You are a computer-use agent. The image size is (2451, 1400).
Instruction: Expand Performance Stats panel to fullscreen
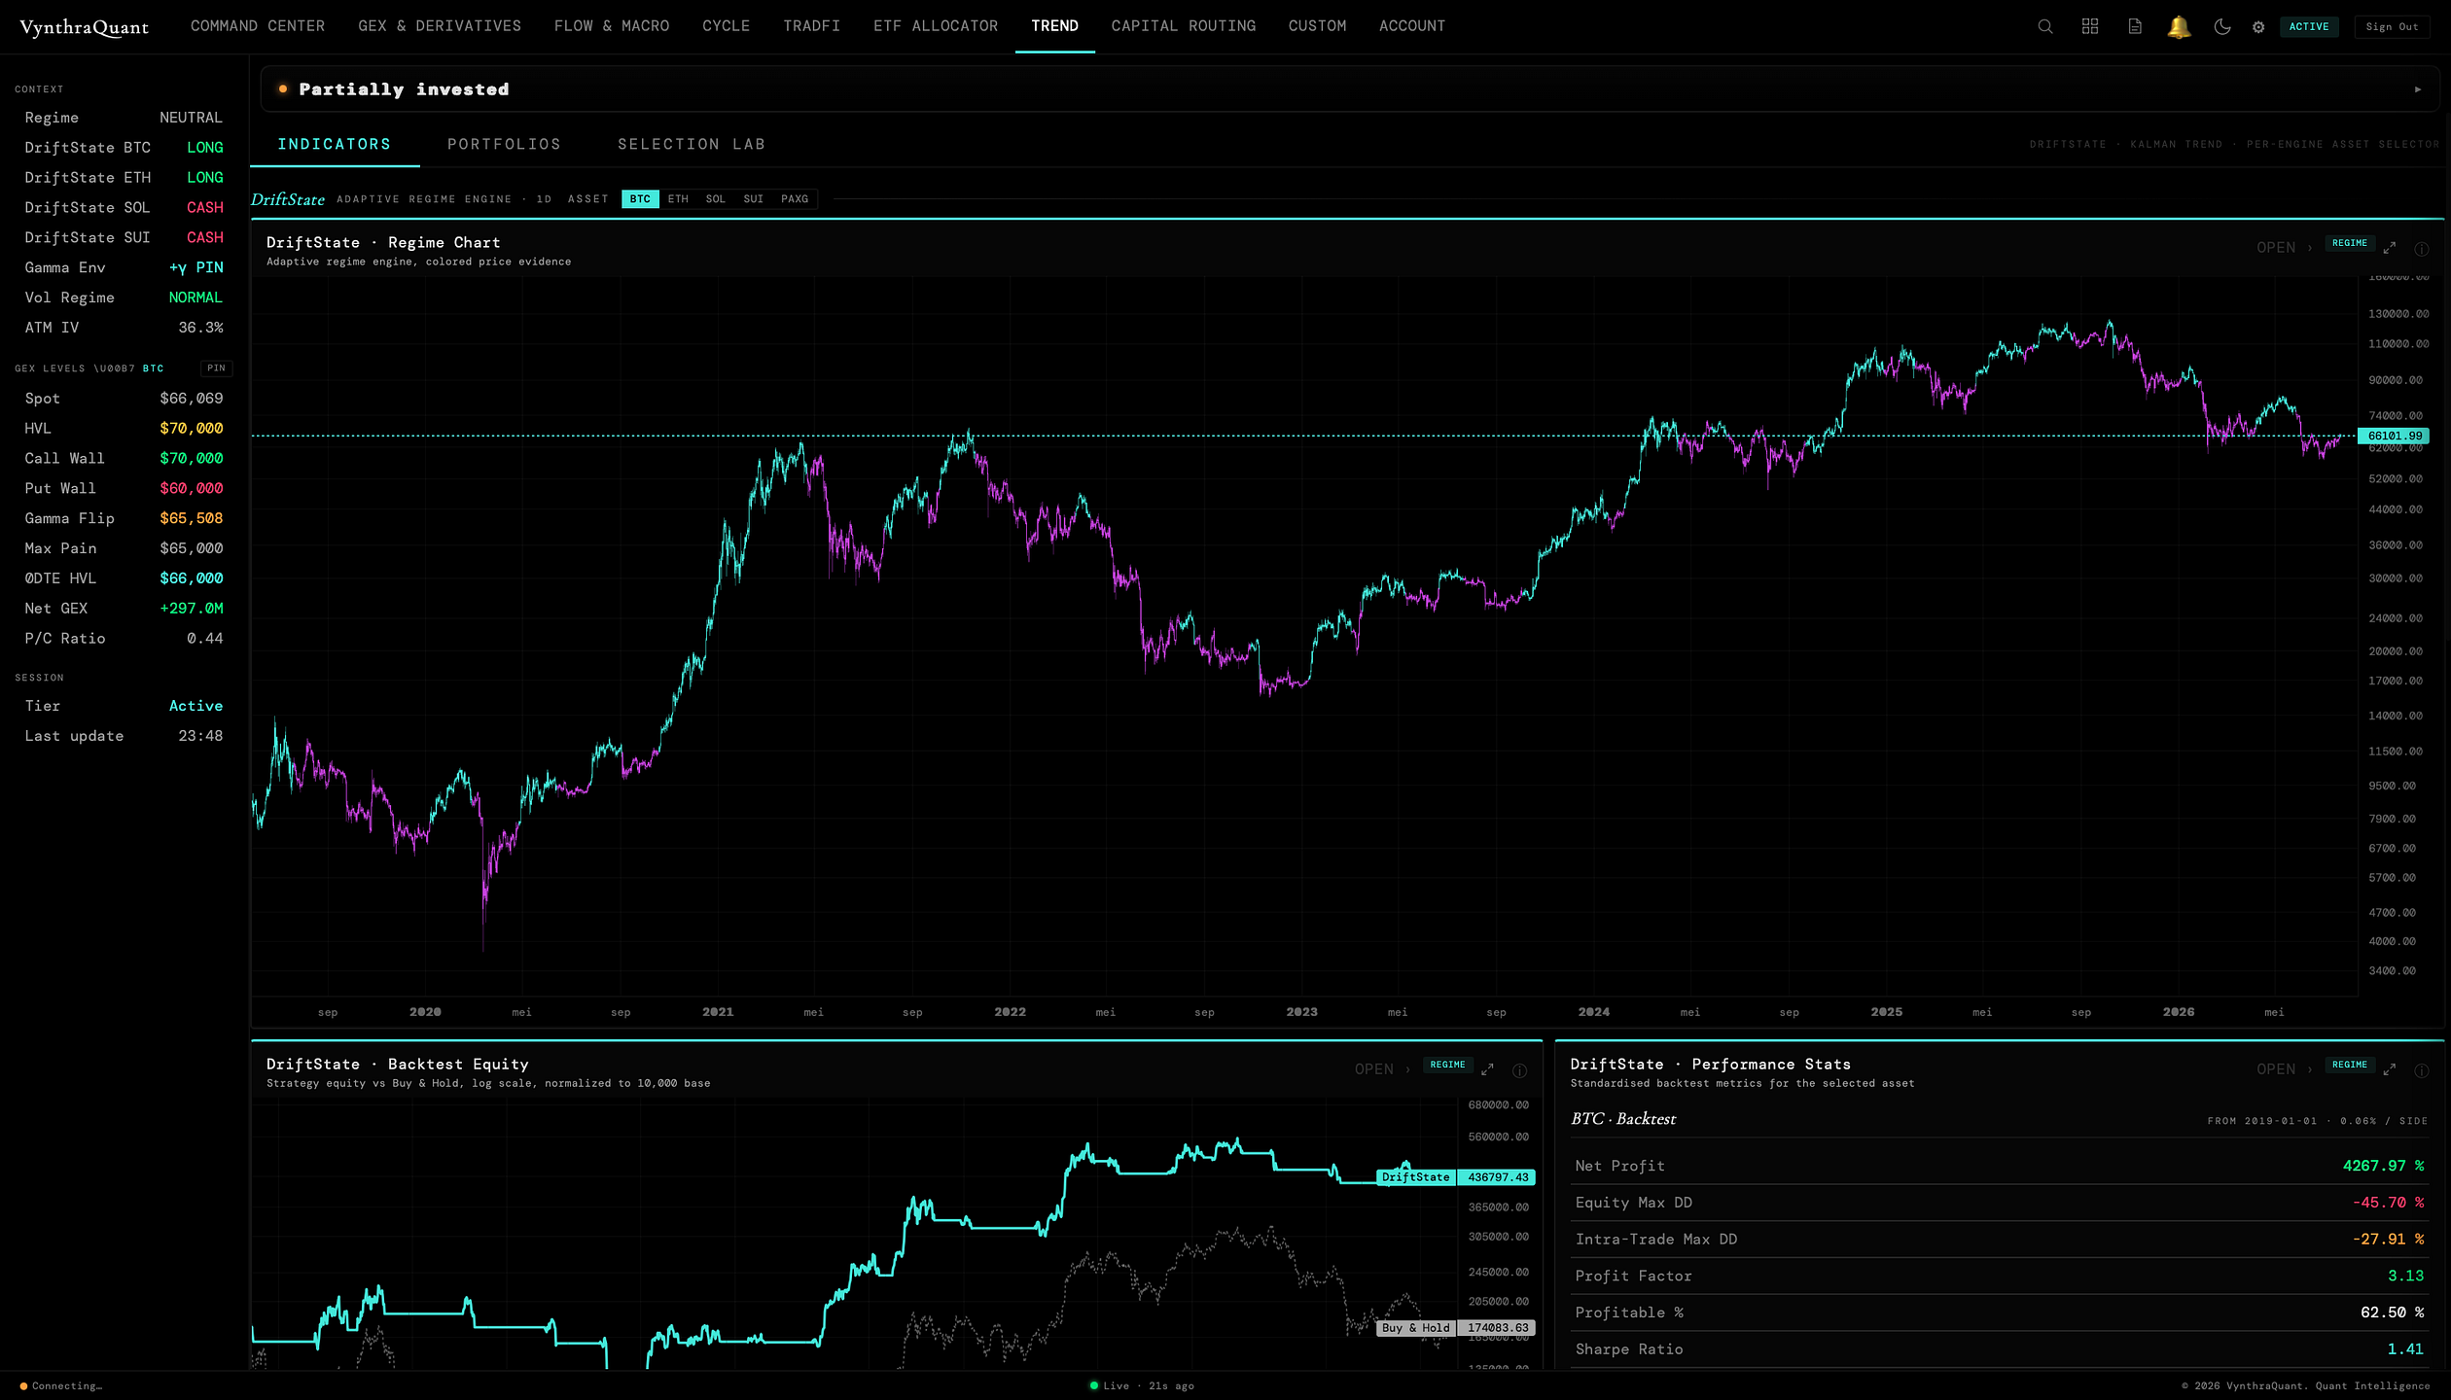(x=2389, y=1069)
